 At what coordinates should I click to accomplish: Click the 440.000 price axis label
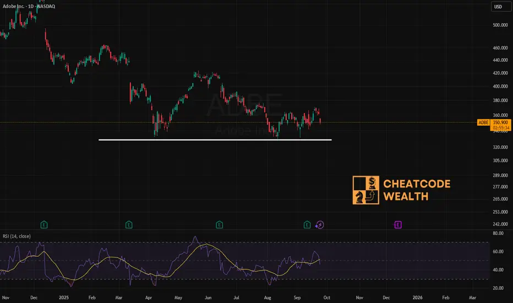pyautogui.click(x=500, y=60)
